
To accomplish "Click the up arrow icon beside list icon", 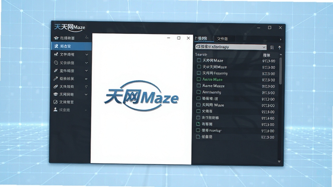I will point(279,47).
